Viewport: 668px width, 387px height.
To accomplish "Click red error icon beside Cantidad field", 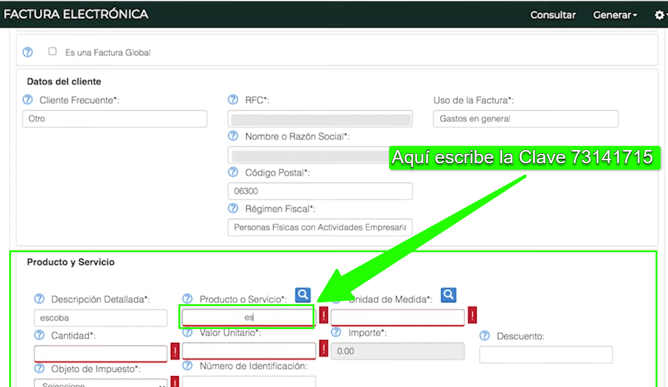I will [x=175, y=351].
